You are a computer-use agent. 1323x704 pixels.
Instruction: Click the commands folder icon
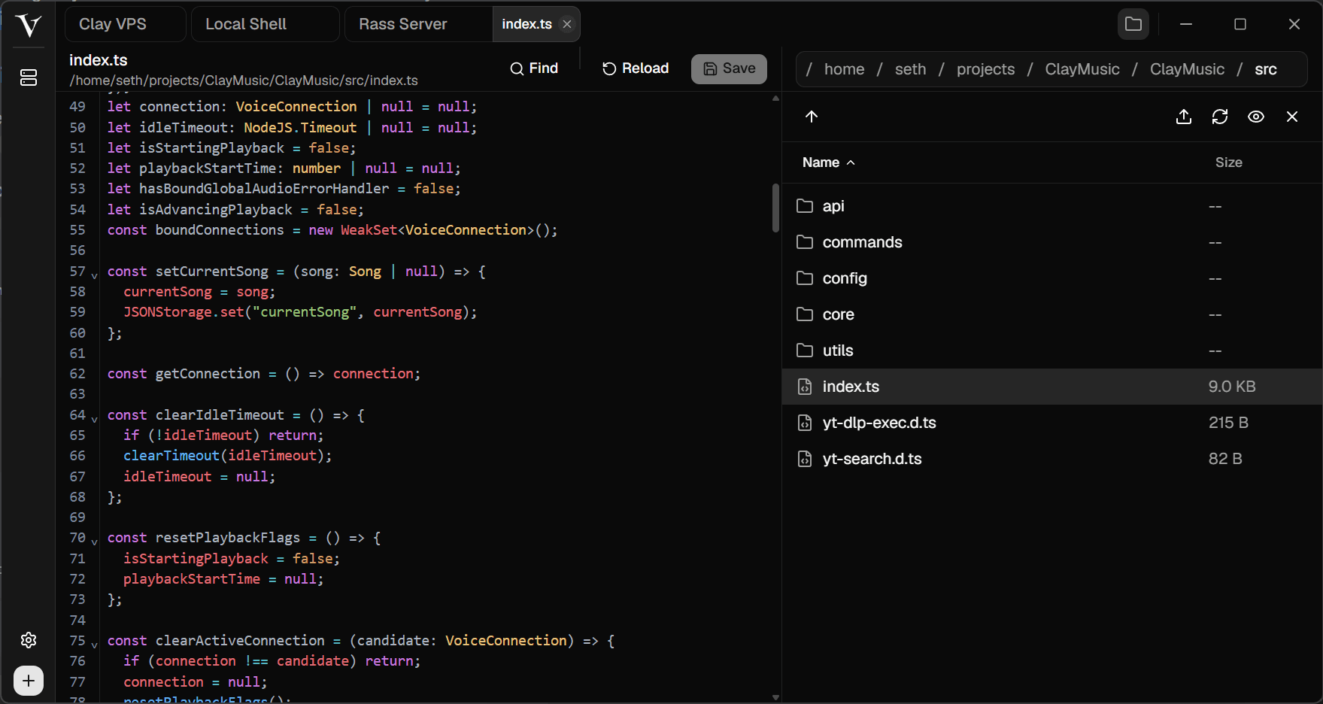[805, 242]
